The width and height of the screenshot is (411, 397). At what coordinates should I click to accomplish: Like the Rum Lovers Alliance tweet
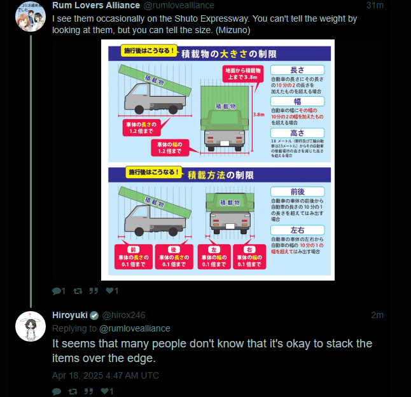(x=110, y=291)
